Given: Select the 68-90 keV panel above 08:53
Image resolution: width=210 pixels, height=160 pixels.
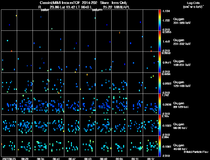Looking at the screenshot, I should pyautogui.click(x=88, y=125).
